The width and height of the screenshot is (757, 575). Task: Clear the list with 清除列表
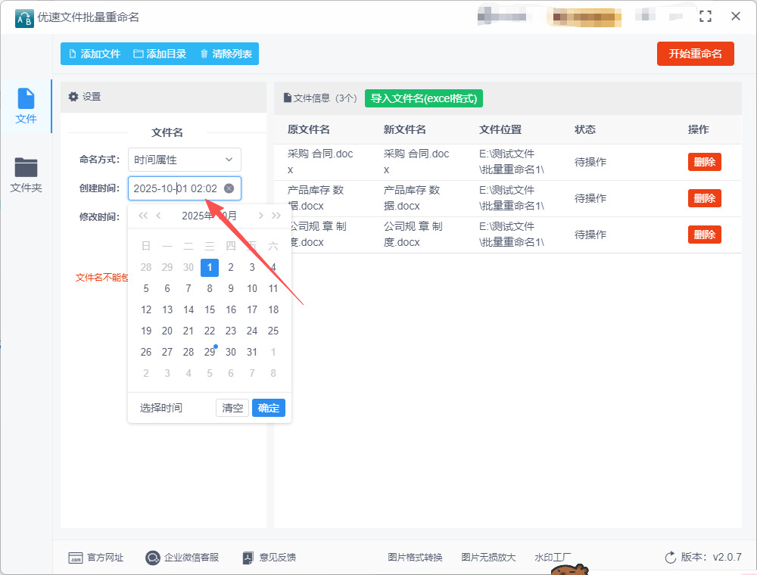tap(226, 54)
